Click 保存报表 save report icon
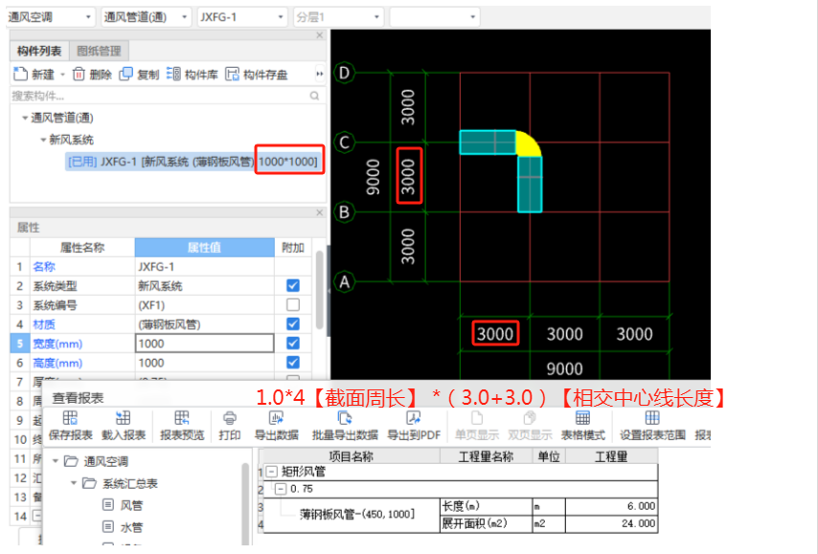 tap(70, 418)
